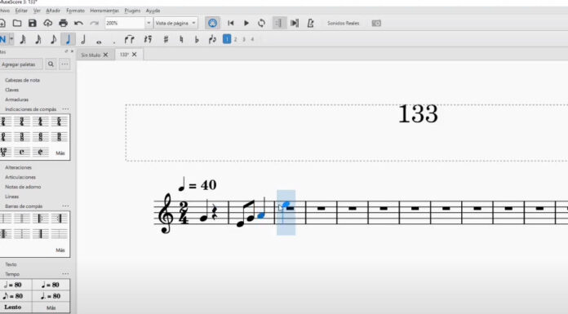Open the Vista de página dropdown
The height and width of the screenshot is (314, 568).
[x=175, y=23]
